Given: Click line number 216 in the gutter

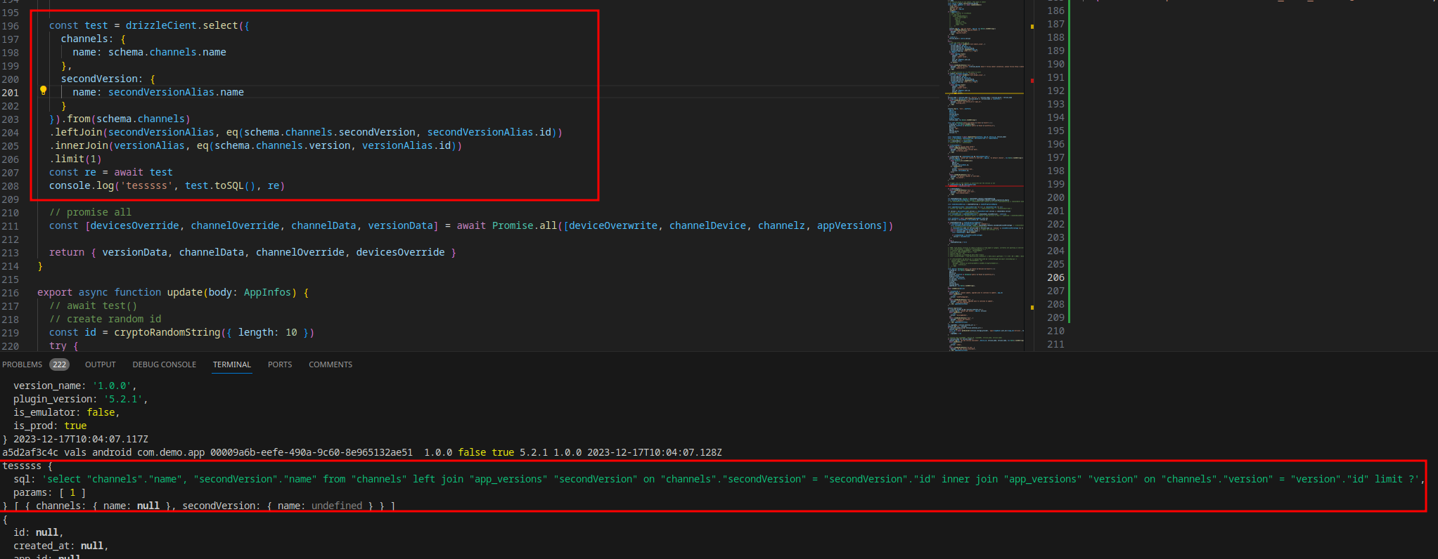Looking at the screenshot, I should point(11,293).
